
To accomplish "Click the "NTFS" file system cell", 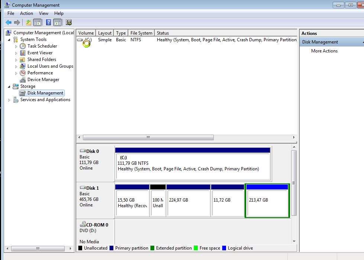I will (x=136, y=40).
